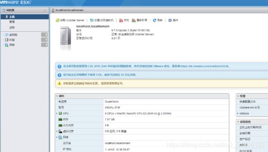Open the kb.vmware.com article link
Image resolution: width=268 pixels, height=152 pixels.
coord(205,66)
